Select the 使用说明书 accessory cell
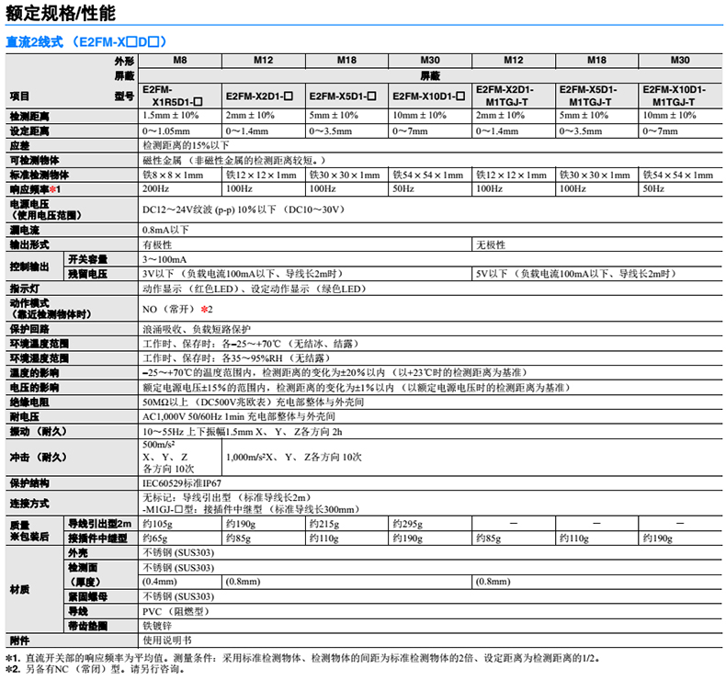 click(165, 640)
